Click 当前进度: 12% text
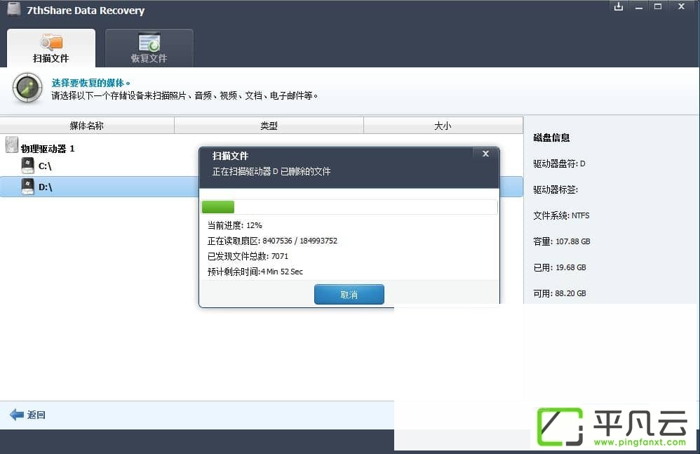 (235, 225)
